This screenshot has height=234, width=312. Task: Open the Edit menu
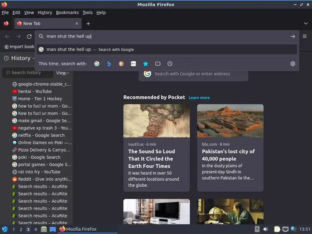click(x=16, y=12)
